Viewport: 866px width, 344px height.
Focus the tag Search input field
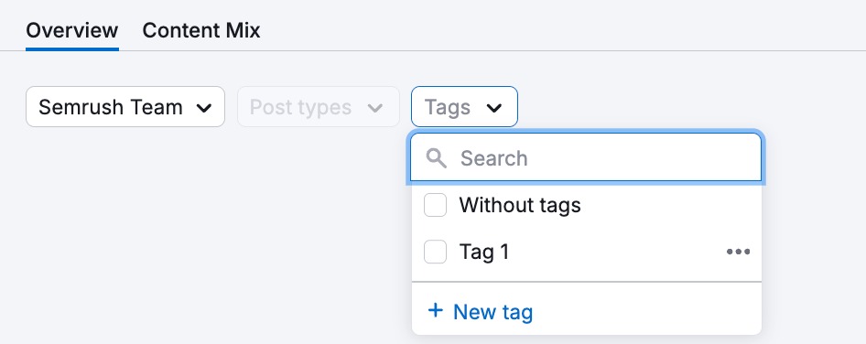586,158
